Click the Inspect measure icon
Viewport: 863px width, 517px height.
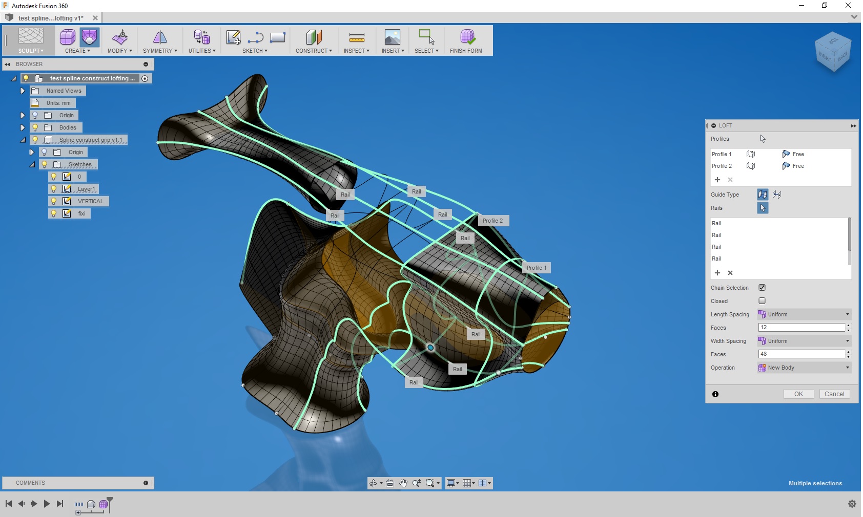tap(356, 37)
